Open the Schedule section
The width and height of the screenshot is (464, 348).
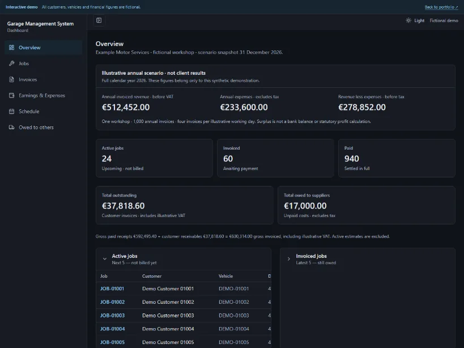[43, 111]
